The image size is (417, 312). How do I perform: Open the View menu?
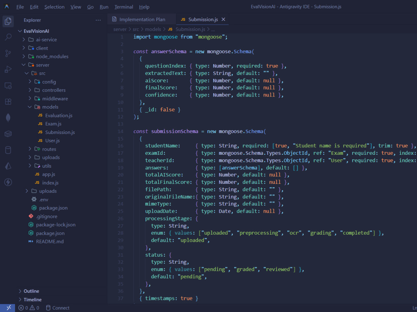[76, 7]
